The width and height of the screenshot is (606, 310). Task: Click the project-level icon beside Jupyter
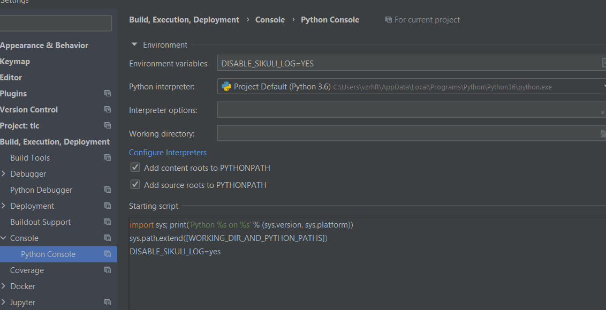pos(108,303)
